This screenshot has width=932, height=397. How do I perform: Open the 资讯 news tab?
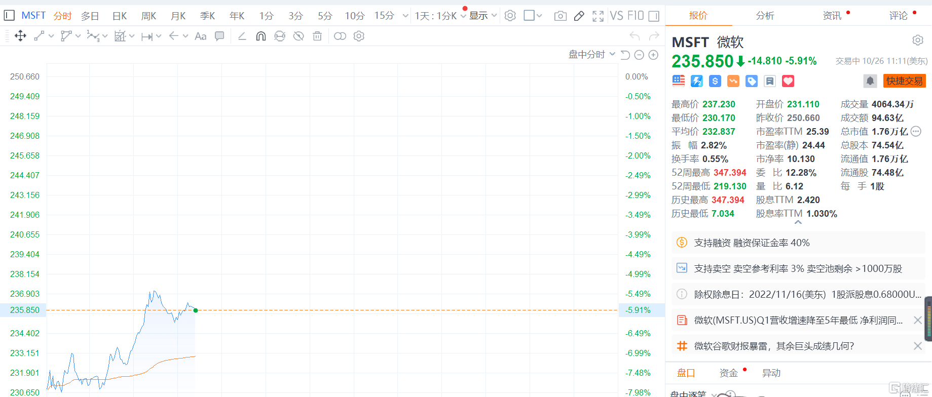832,16
